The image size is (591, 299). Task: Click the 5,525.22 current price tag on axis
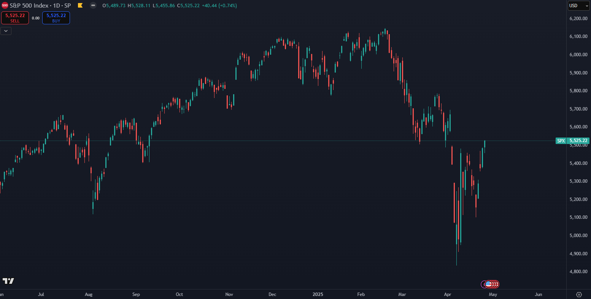(x=578, y=141)
